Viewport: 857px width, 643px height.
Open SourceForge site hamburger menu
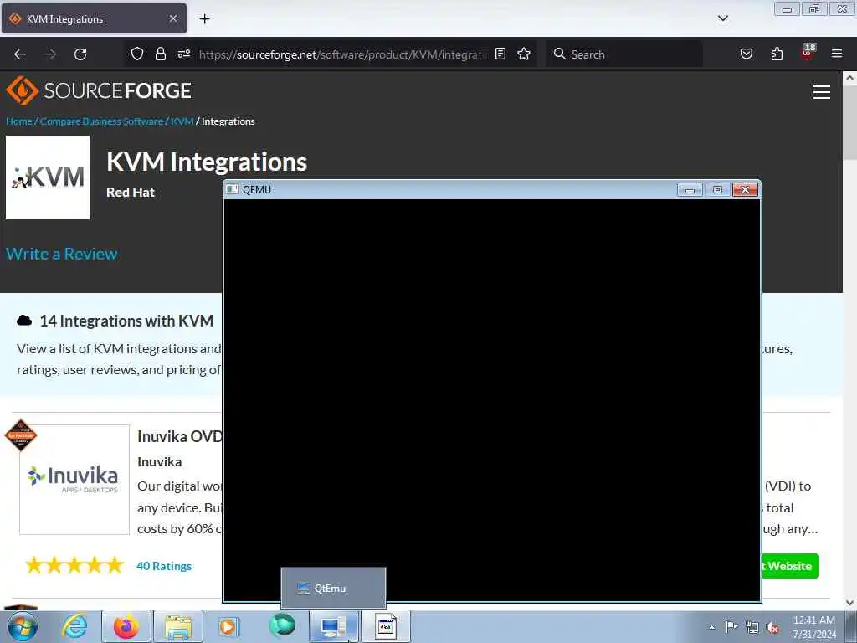click(x=822, y=92)
